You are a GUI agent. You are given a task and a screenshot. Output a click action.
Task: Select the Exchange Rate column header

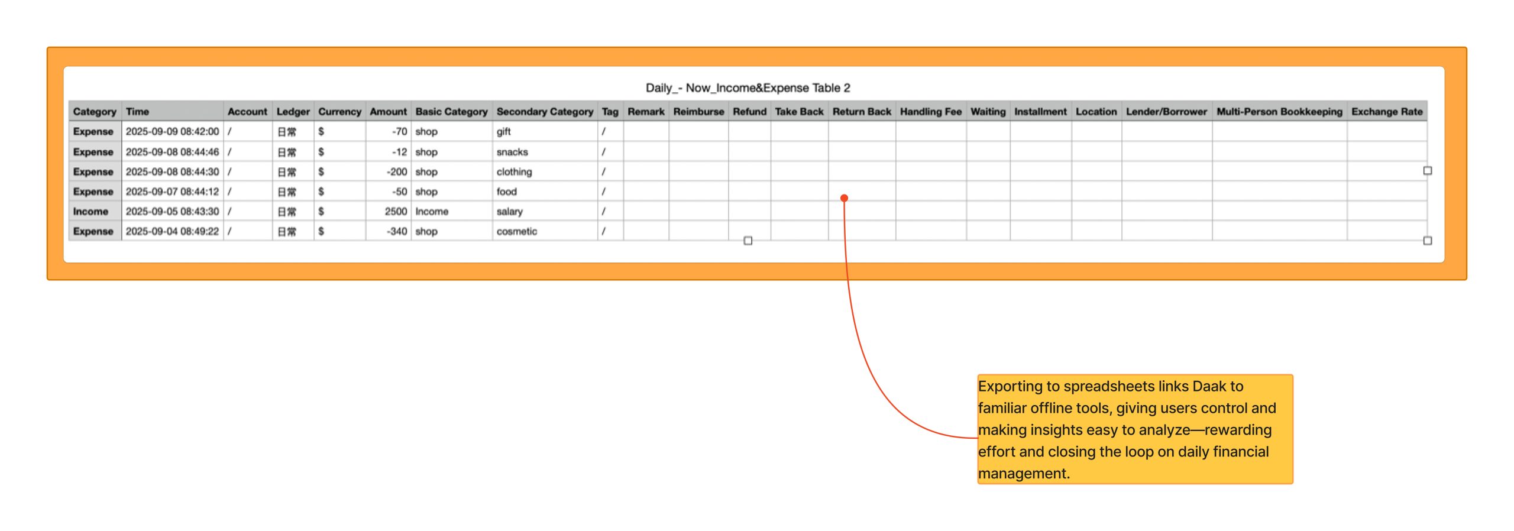click(1387, 111)
